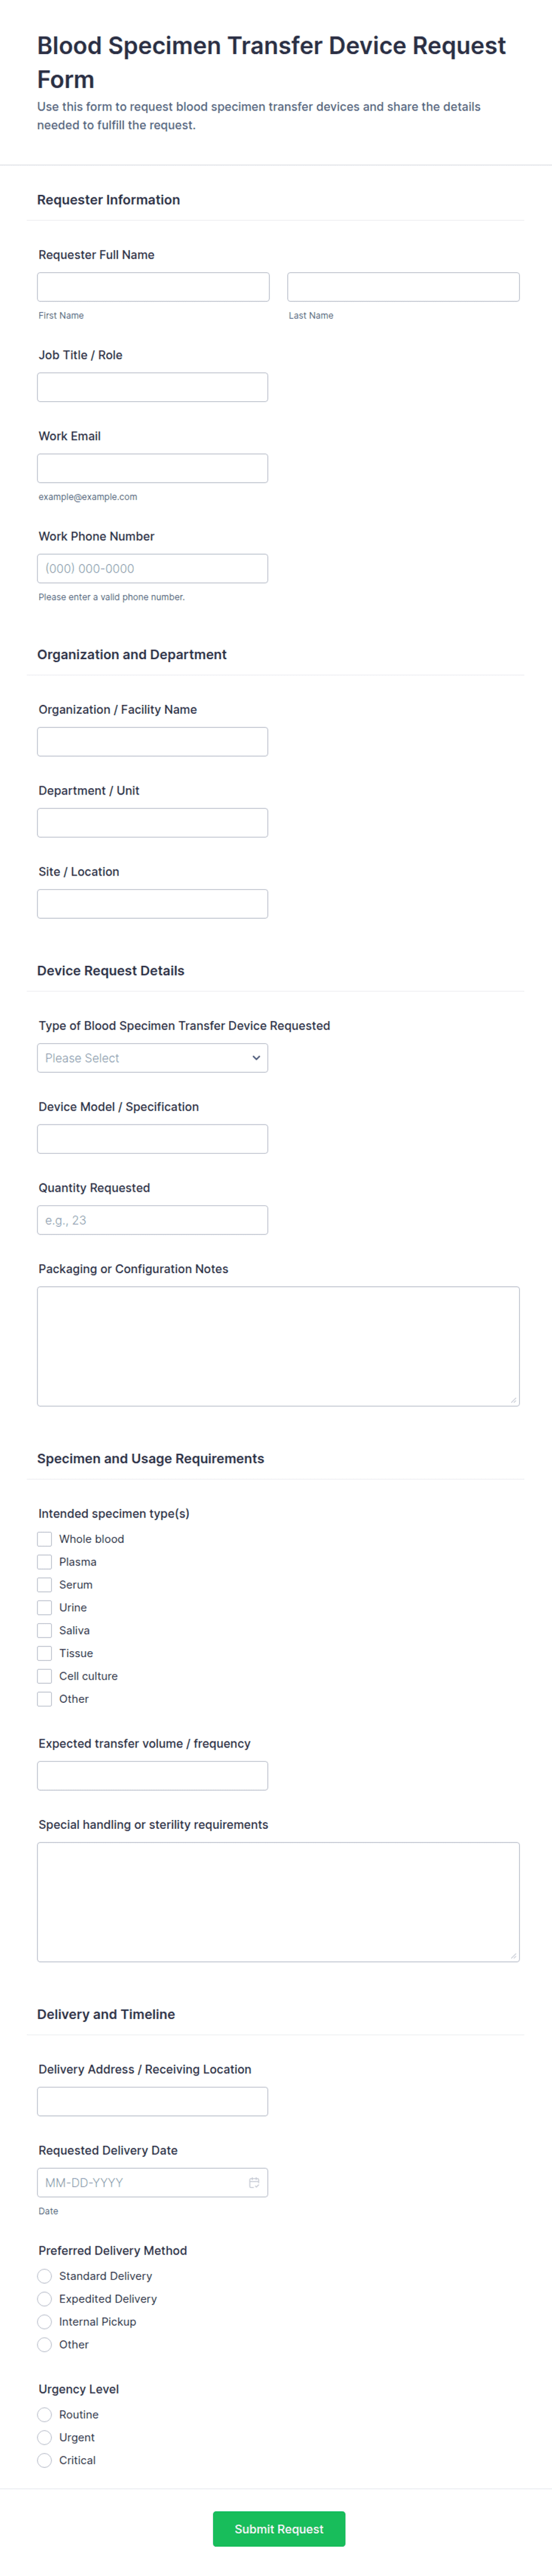
Task: Open the device type dropdown
Action: (x=152, y=1058)
